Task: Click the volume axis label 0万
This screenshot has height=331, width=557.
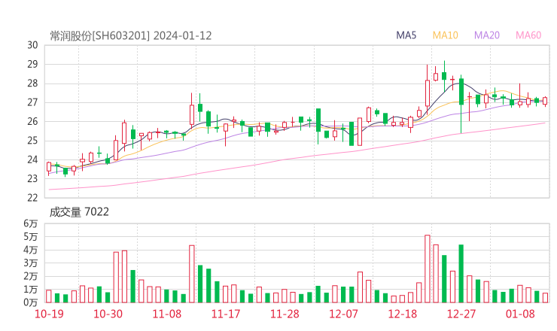Action: pos(31,302)
